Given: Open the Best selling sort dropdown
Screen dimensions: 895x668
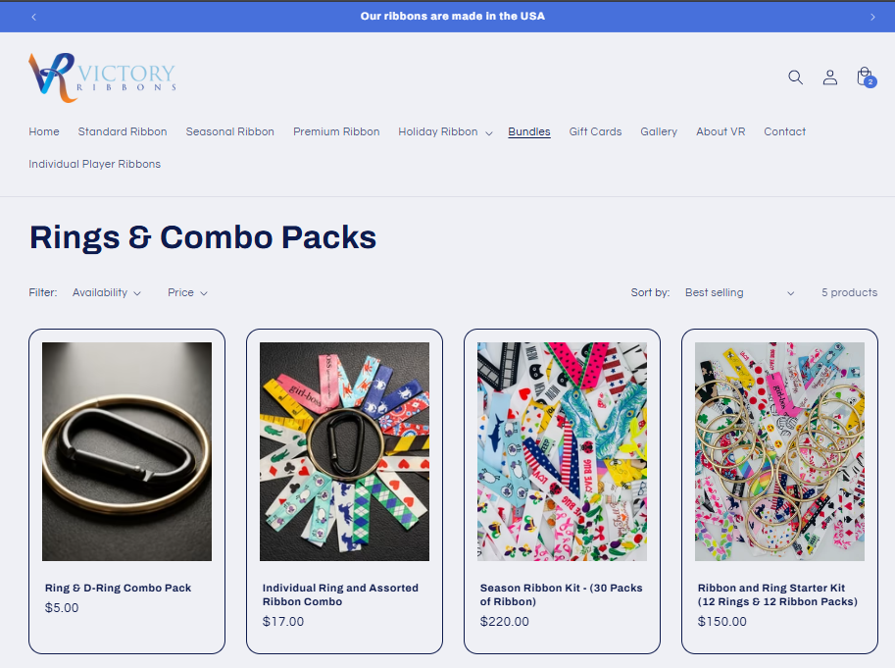Looking at the screenshot, I should pyautogui.click(x=740, y=292).
